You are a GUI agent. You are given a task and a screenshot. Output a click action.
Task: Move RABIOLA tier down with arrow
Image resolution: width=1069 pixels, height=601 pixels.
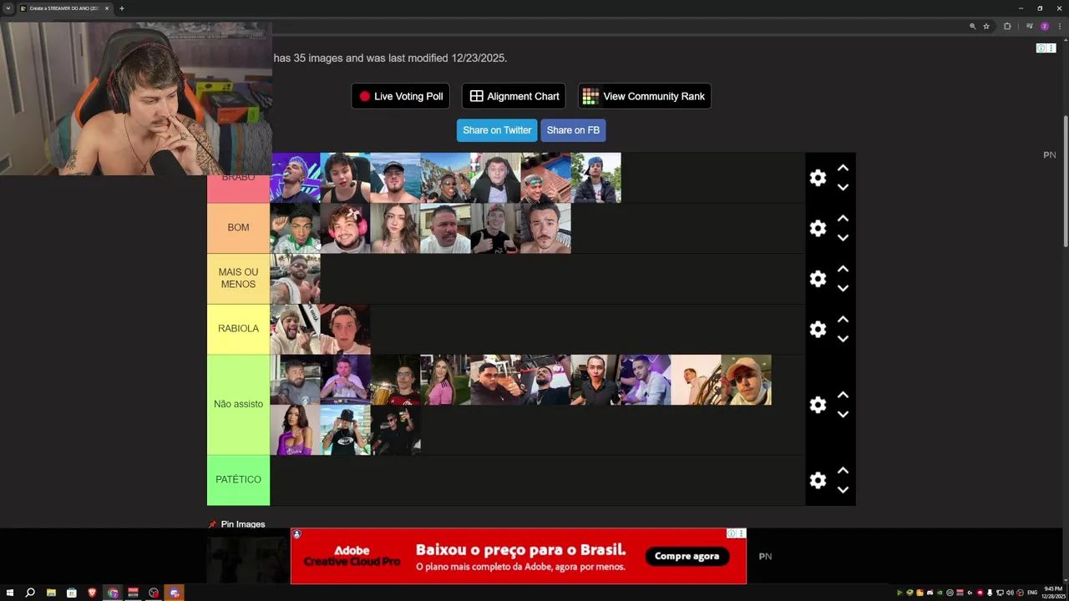[x=843, y=339]
